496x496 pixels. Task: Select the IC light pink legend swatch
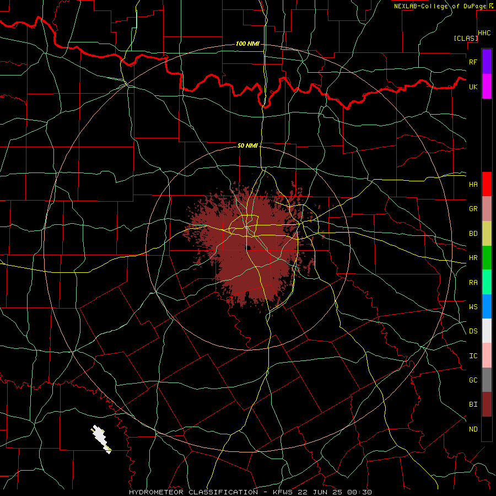[x=487, y=355]
